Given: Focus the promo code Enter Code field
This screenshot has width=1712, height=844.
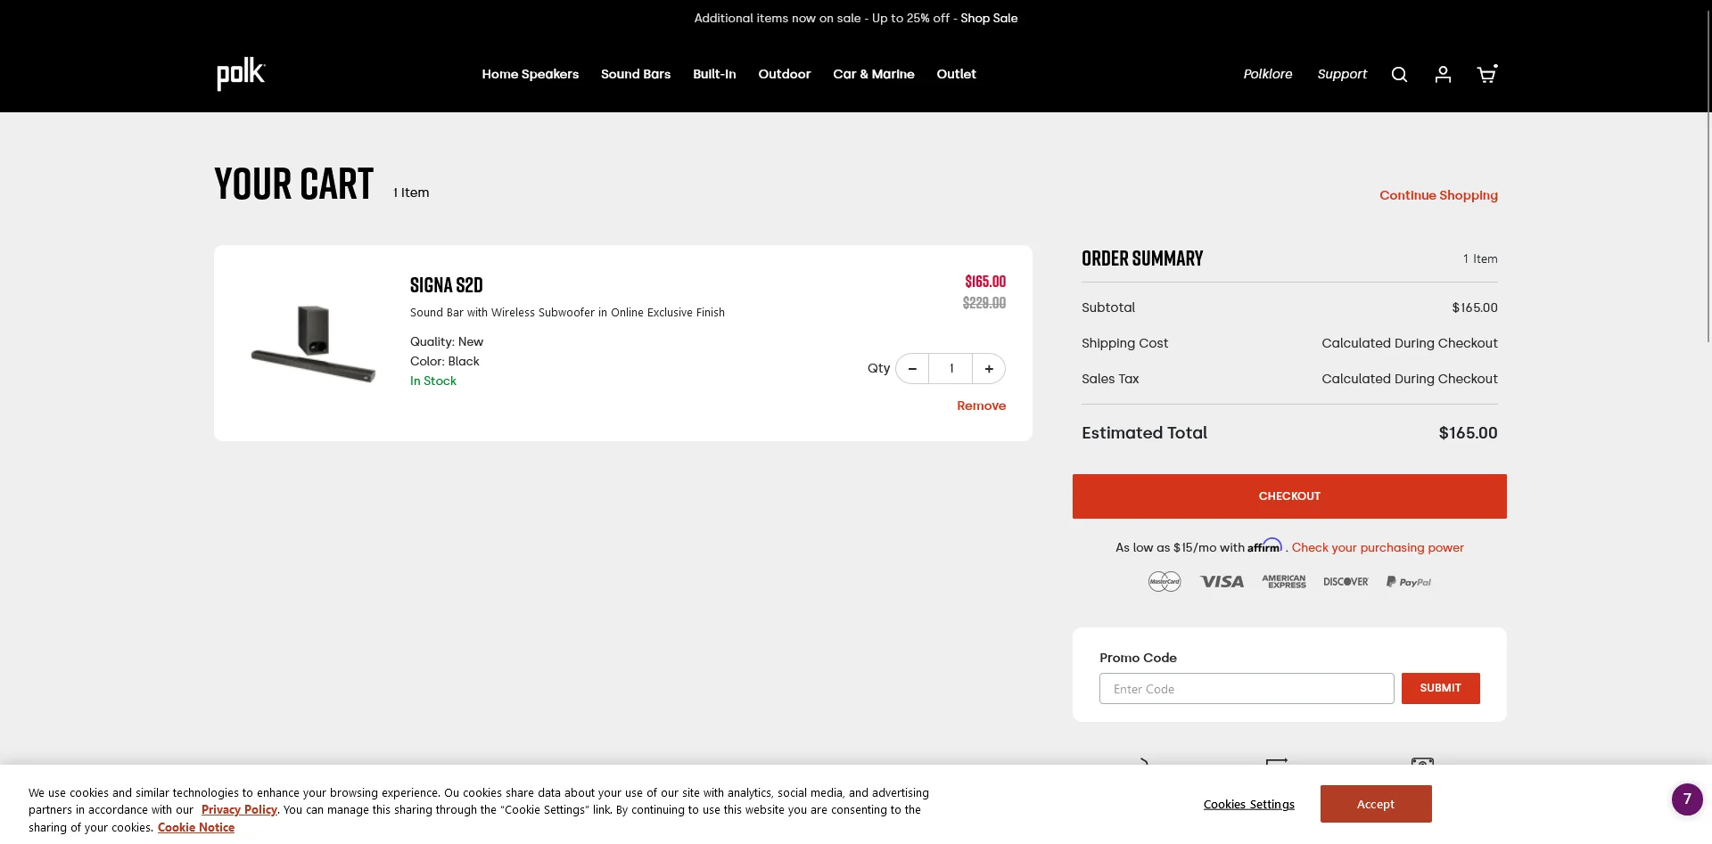Looking at the screenshot, I should click(x=1247, y=689).
